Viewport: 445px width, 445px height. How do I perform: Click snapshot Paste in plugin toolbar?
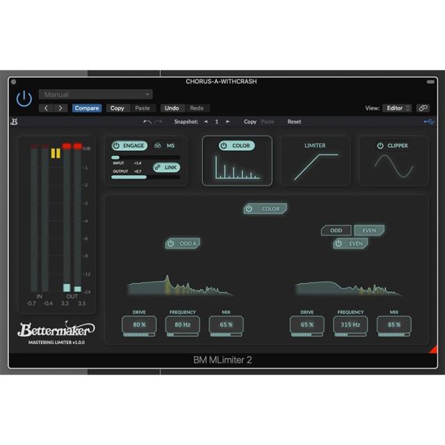tap(268, 122)
